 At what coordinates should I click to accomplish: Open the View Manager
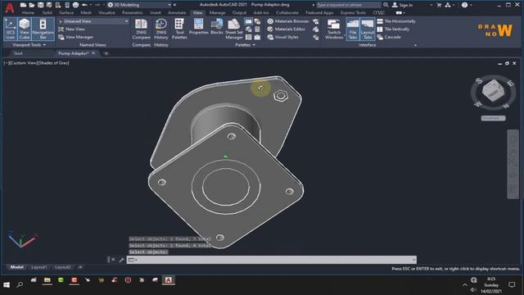point(76,37)
